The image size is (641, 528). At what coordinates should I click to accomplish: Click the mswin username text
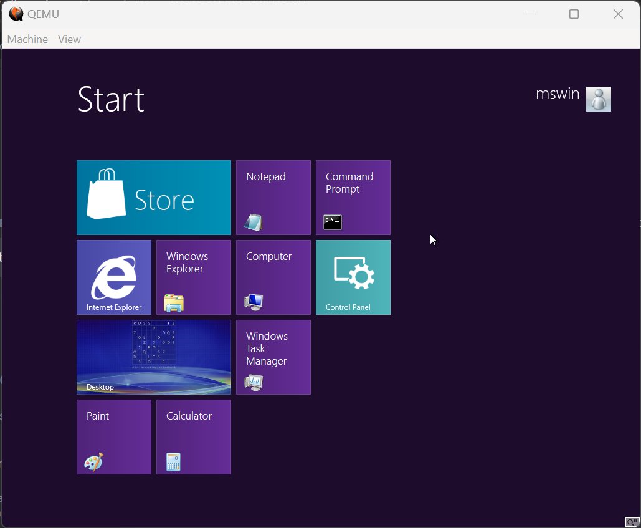pyautogui.click(x=558, y=94)
